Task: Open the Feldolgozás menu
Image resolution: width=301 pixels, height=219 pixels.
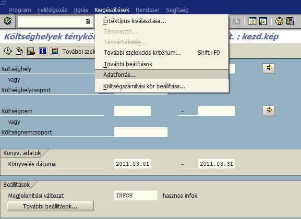Action: [x=52, y=10]
